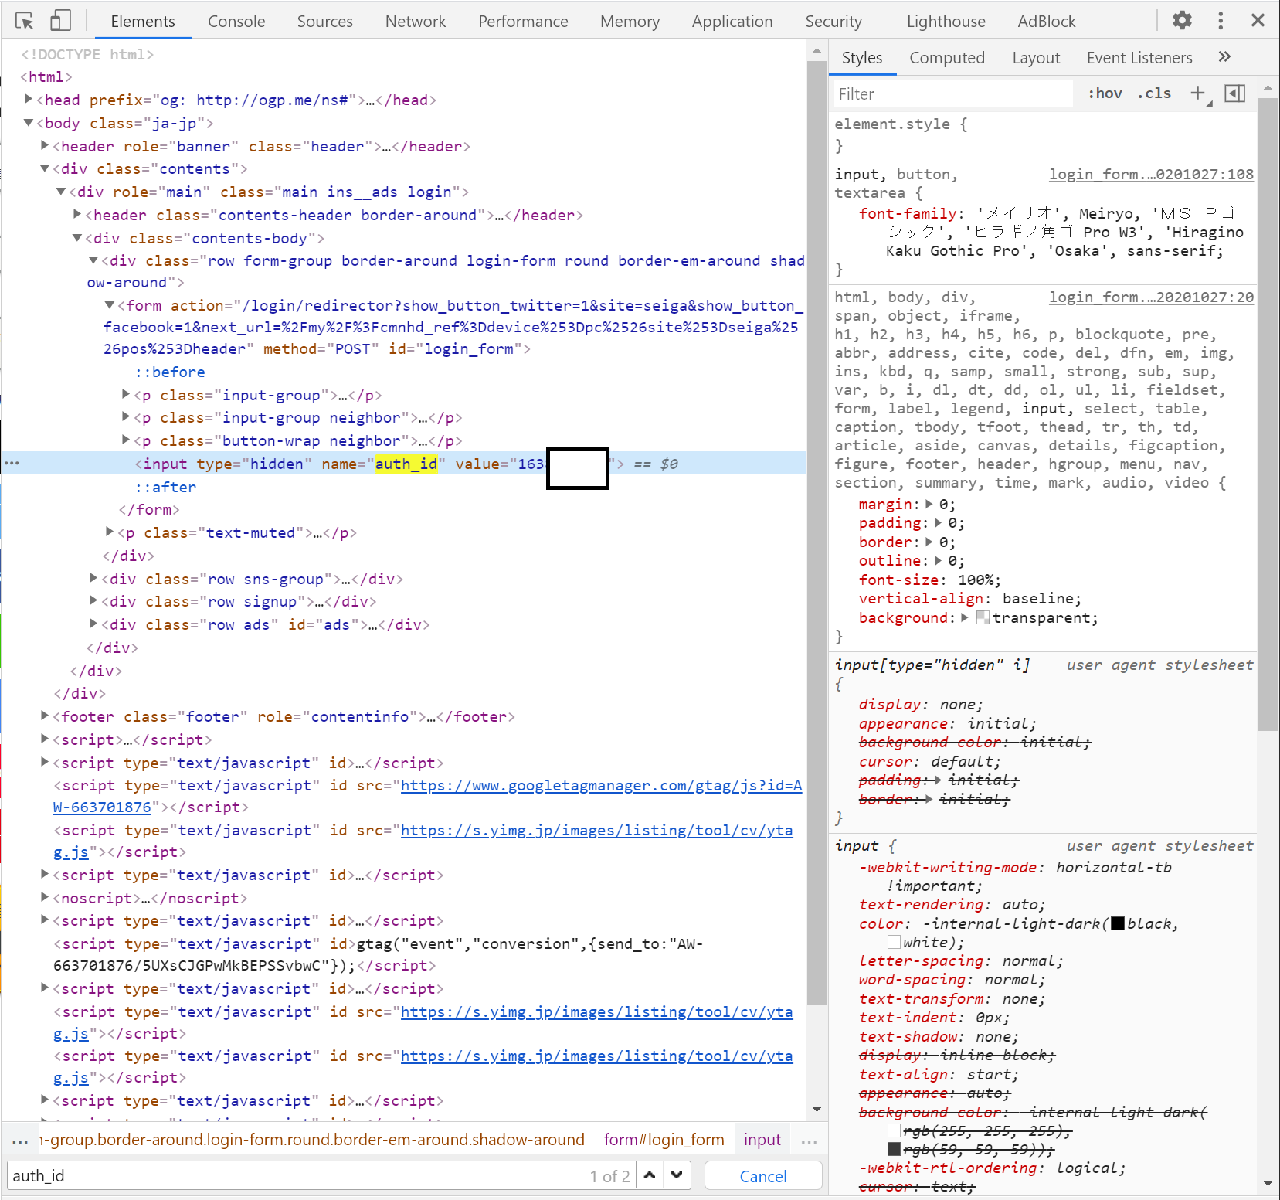Show hidden breadcrumbs on the right
This screenshot has height=1200, width=1280.
809,1140
